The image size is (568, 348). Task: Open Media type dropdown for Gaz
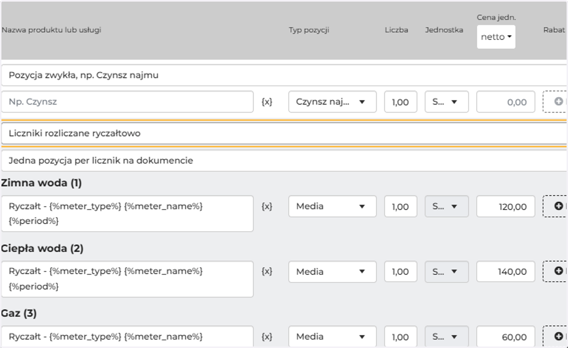click(332, 337)
